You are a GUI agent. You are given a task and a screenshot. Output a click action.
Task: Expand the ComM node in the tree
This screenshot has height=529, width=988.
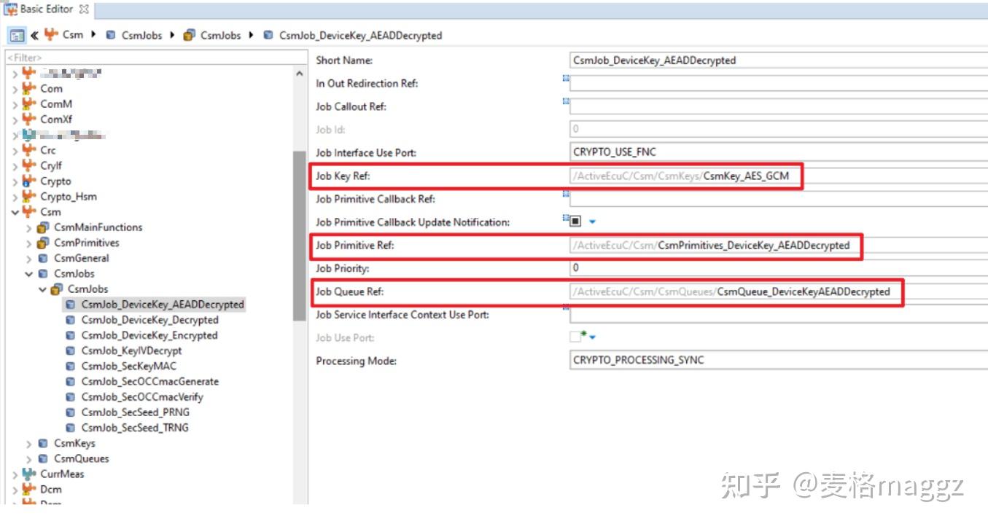click(15, 104)
